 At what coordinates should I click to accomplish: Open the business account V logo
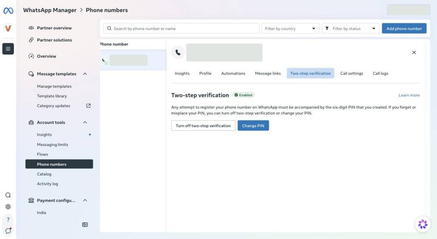8,28
